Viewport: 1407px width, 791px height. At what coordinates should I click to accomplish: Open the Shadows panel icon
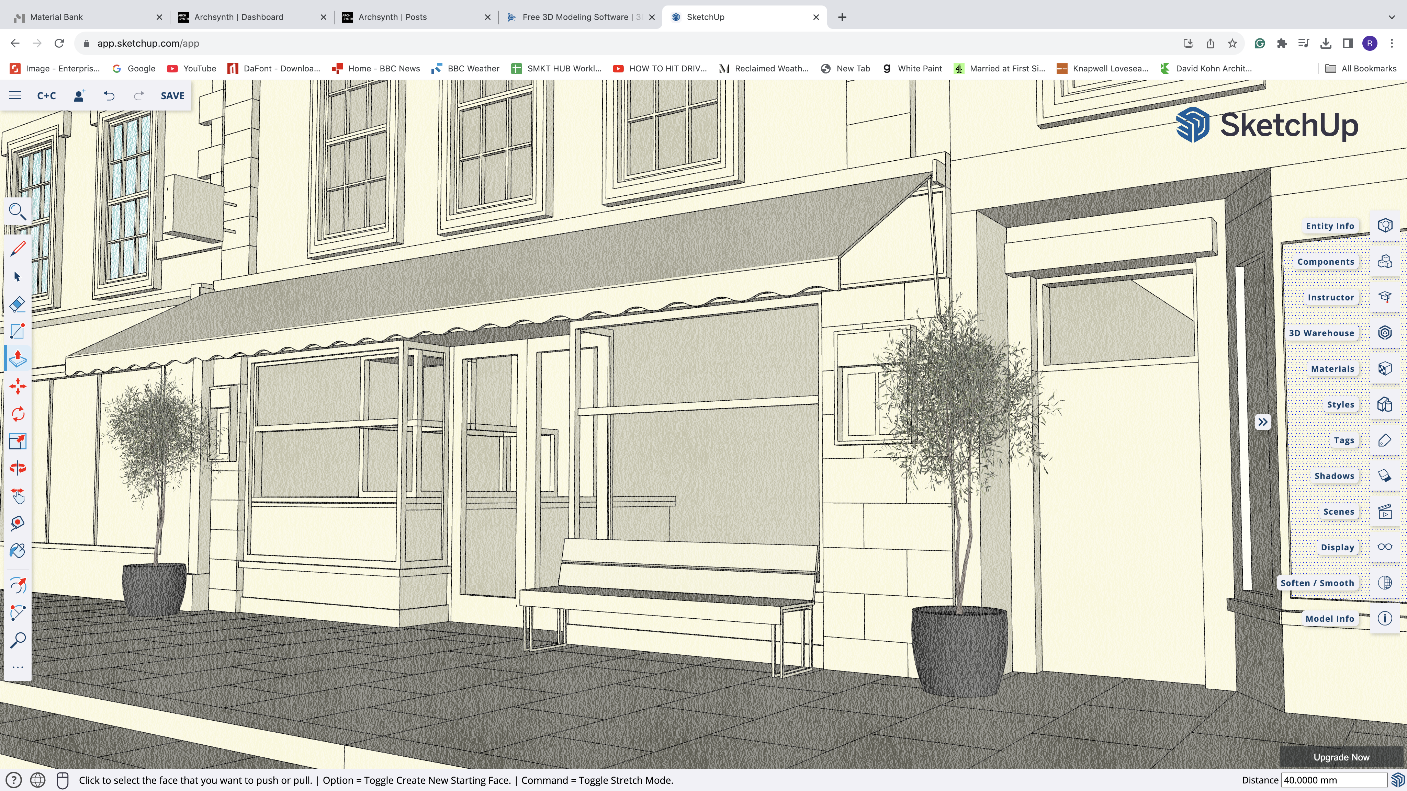coord(1385,475)
